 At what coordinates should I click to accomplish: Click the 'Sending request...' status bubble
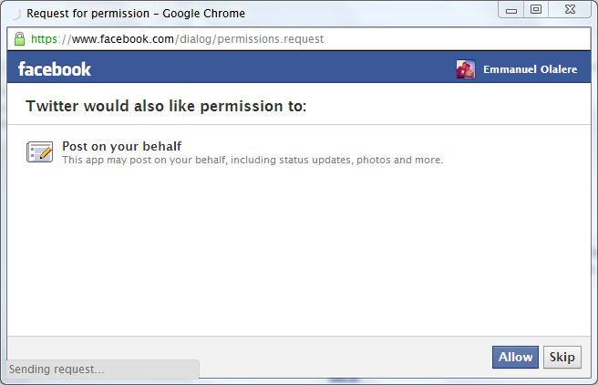[102, 369]
